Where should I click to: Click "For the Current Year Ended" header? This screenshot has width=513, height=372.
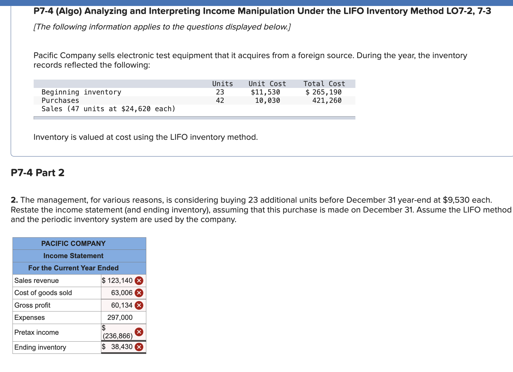[x=79, y=268]
